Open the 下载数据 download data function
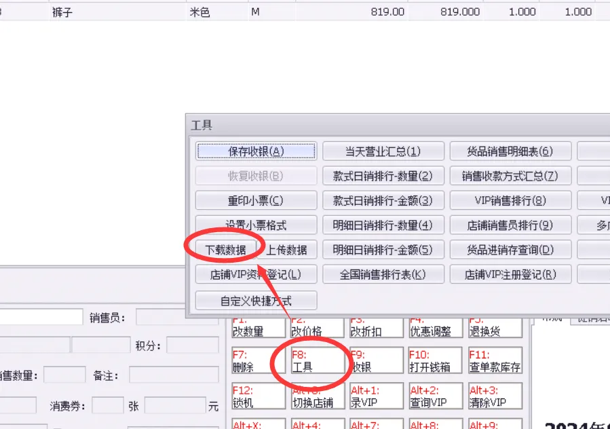Viewport: 610px width, 429px height. pos(226,248)
